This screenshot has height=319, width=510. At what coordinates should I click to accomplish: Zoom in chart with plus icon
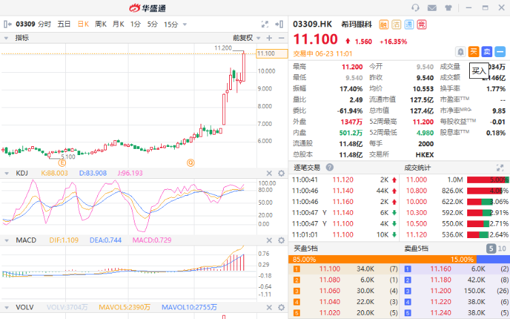click(x=269, y=38)
